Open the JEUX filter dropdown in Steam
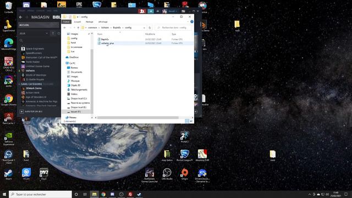The width and height of the screenshot is (352, 198). coord(47,34)
